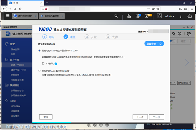The width and height of the screenshot is (196, 130).
Task: Open Storage Manager tools wrench icon
Action: tap(174, 34)
